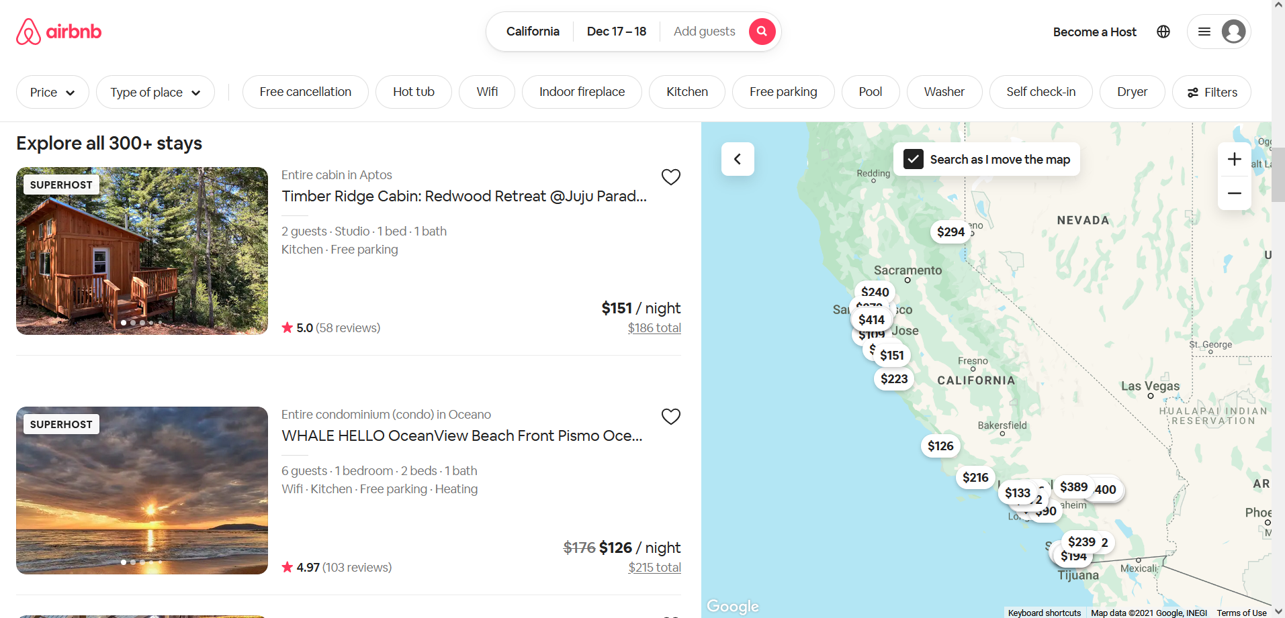The image size is (1285, 618).
Task: Favorite the WHALE HELLO condo listing
Action: (670, 416)
